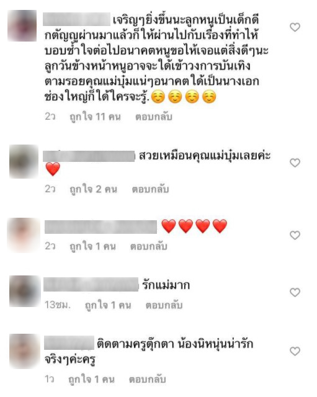Like the comment 'สวยเหมือนคุณแม่บุ๋มเลยค่ะ'

295,163
